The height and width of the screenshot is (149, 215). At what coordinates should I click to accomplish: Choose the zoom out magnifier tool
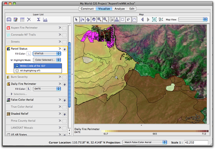[105, 20]
